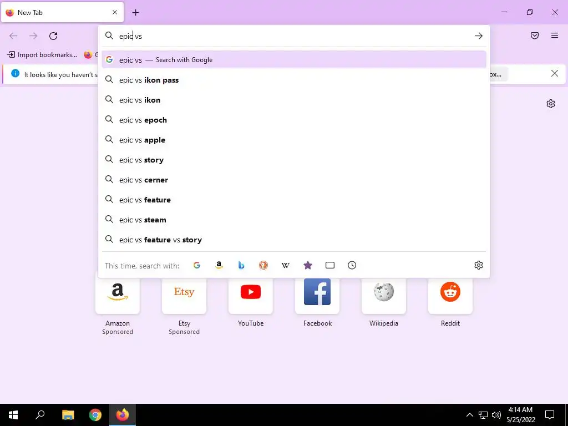
Task: Select the New Tab tab
Action: 62,12
